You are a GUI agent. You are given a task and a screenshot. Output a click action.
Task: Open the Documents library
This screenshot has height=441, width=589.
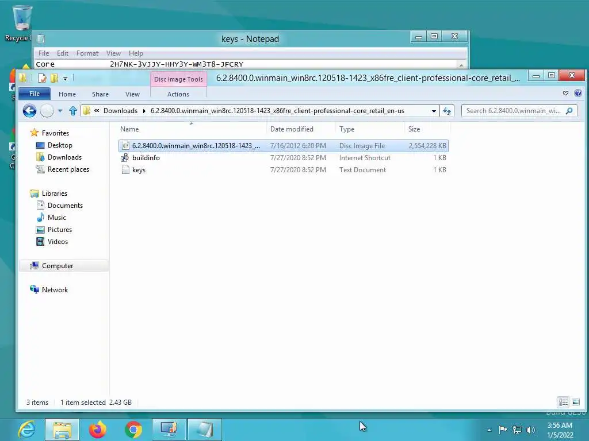pos(65,206)
